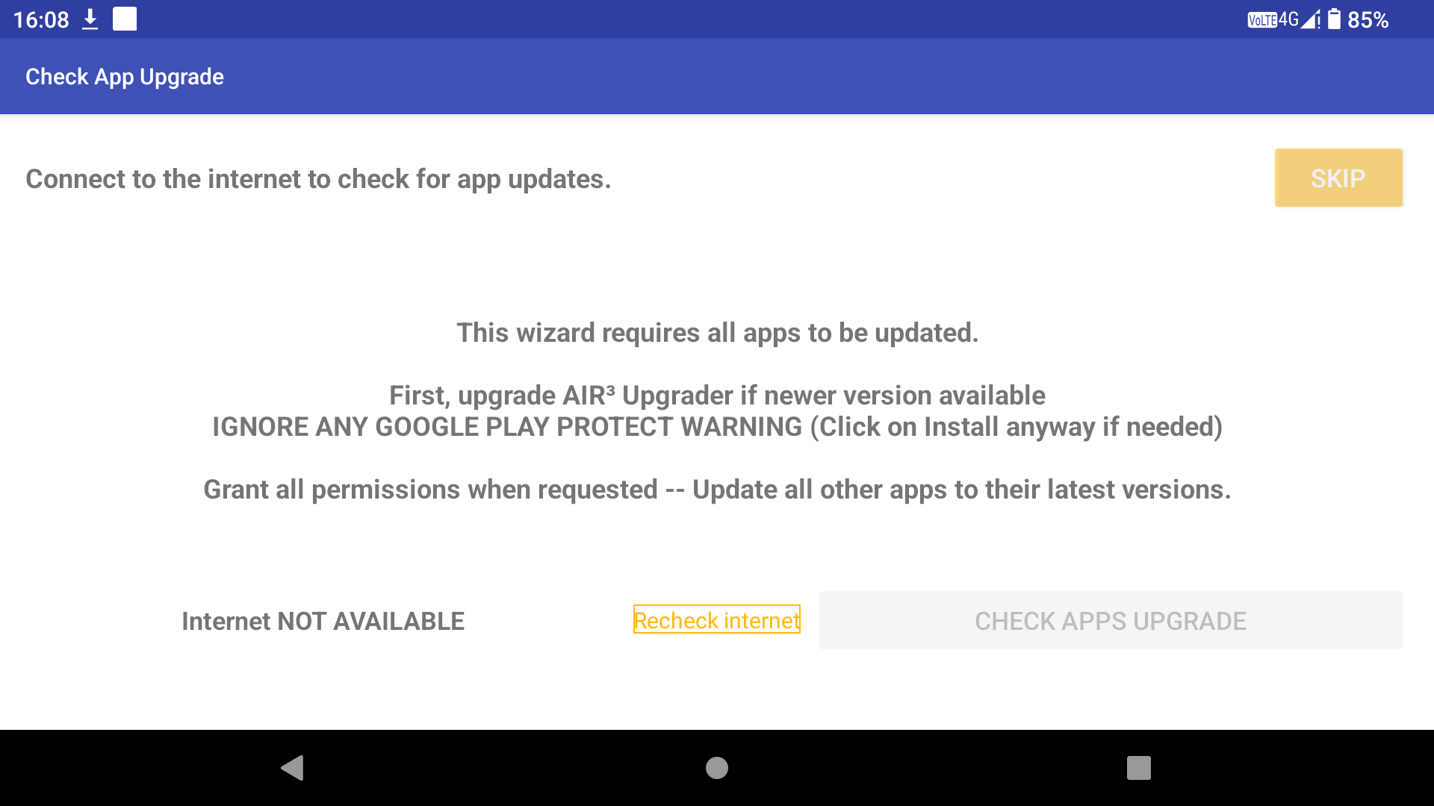Tap the upgrade AIR³ Upgrader instruction line

pyautogui.click(x=717, y=396)
